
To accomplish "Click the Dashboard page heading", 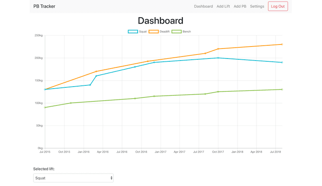I will [161, 21].
